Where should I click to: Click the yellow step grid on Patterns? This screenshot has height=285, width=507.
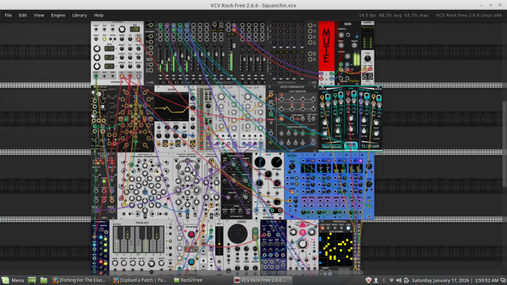point(337,248)
